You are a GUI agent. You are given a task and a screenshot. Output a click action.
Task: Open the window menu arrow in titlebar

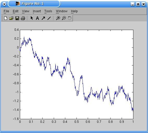pos(4,4)
